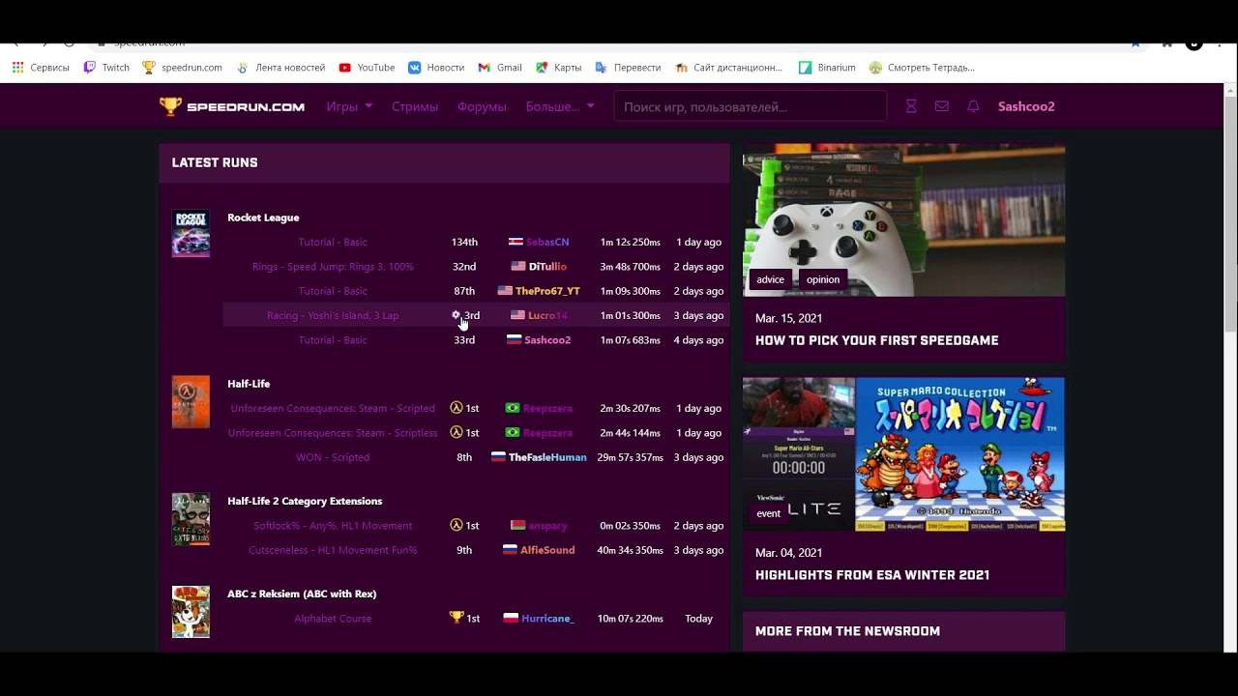Expand the Больше... dropdown menu
The width and height of the screenshot is (1238, 696).
coord(560,106)
